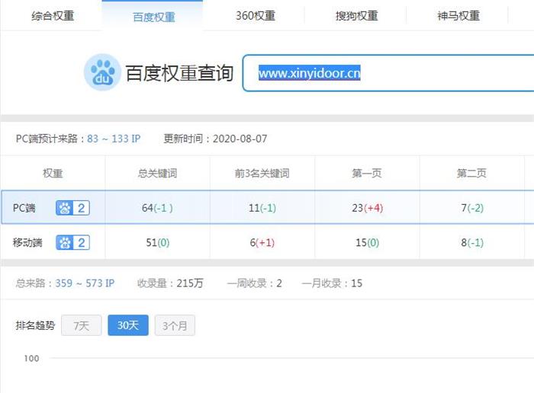Click the 移动端 Baidu weight 2 badge
Viewport: 534px width, 393px height.
[x=73, y=242]
